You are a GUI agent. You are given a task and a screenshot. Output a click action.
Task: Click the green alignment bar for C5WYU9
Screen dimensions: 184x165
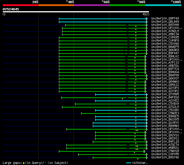pos(101,152)
